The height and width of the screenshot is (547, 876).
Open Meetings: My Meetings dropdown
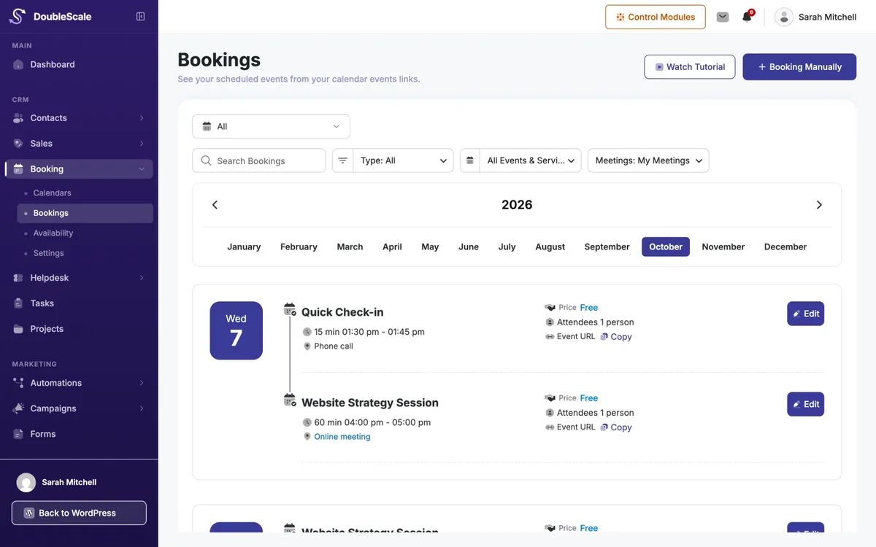click(648, 160)
